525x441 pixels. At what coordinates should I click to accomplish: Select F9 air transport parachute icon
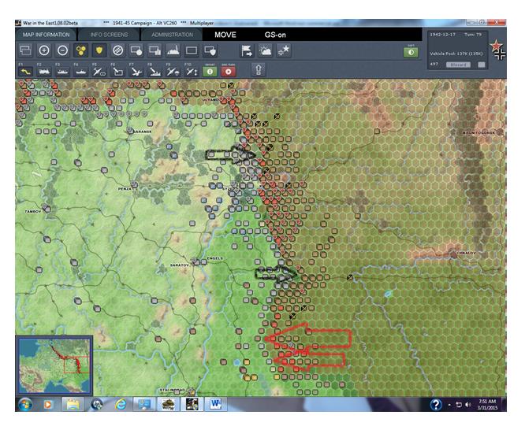coord(173,72)
